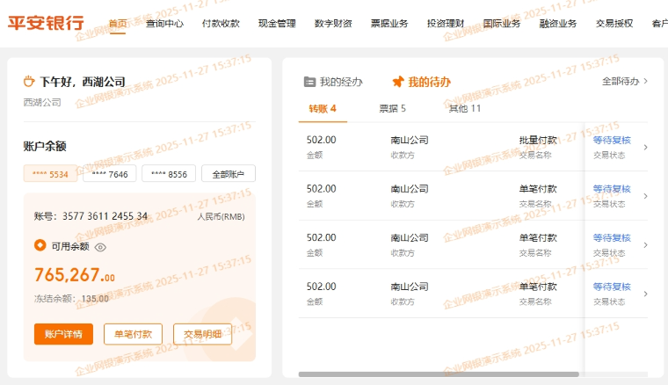
Task: Click the 全部待办 link
Action: pos(621,81)
